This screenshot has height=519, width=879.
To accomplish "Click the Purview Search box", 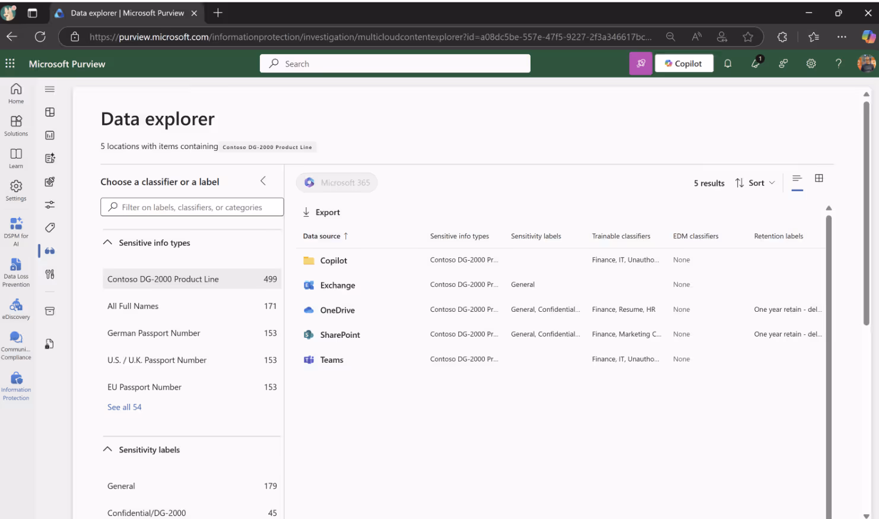I will pyautogui.click(x=395, y=64).
